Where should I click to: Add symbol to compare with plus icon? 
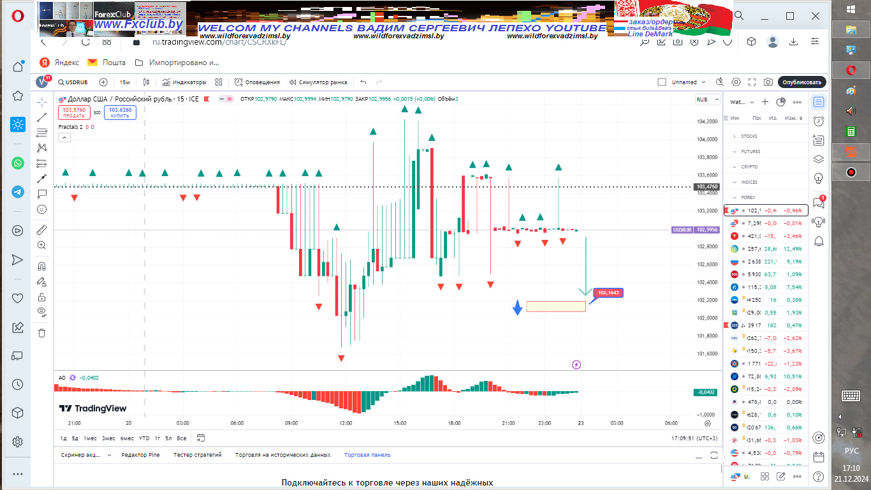click(103, 82)
